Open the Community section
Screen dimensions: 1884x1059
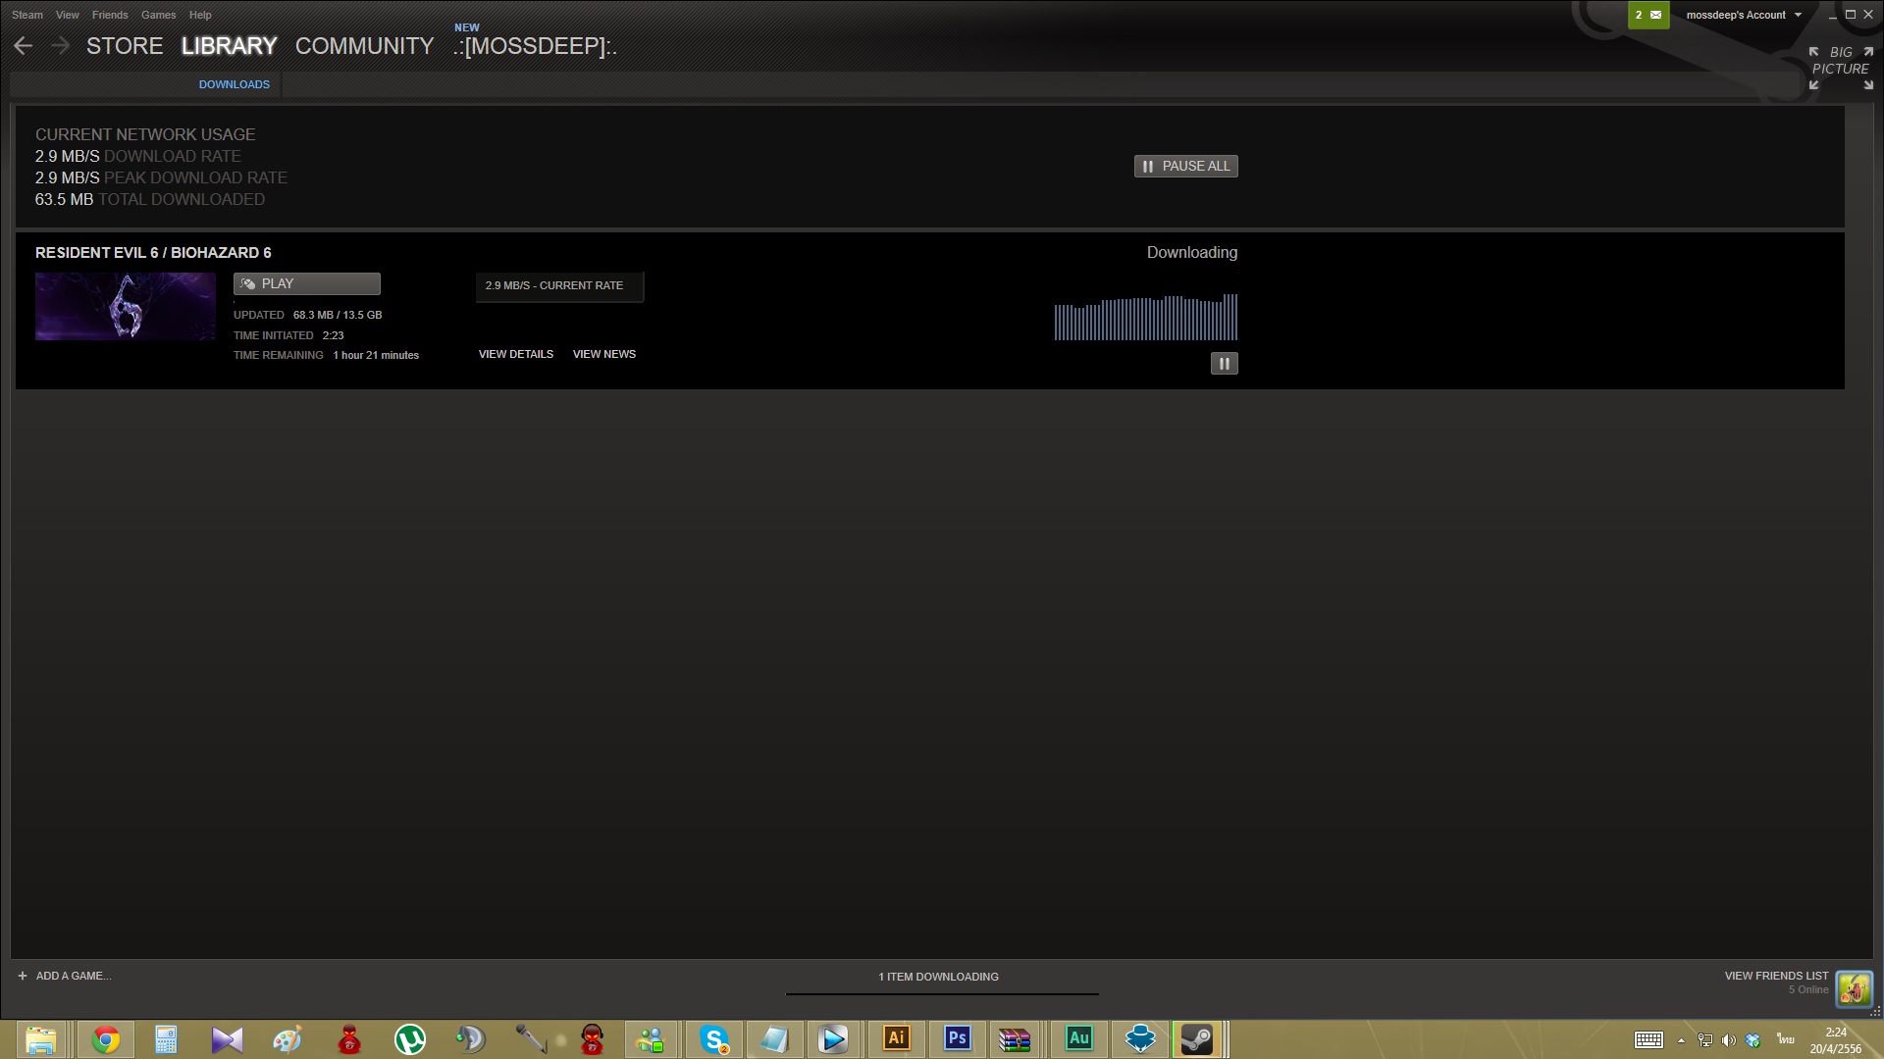pos(364,46)
